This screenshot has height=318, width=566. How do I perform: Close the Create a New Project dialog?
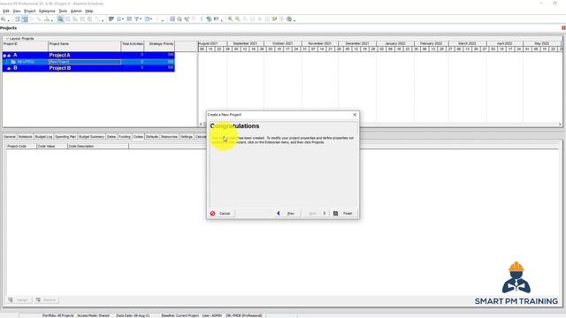[355, 115]
